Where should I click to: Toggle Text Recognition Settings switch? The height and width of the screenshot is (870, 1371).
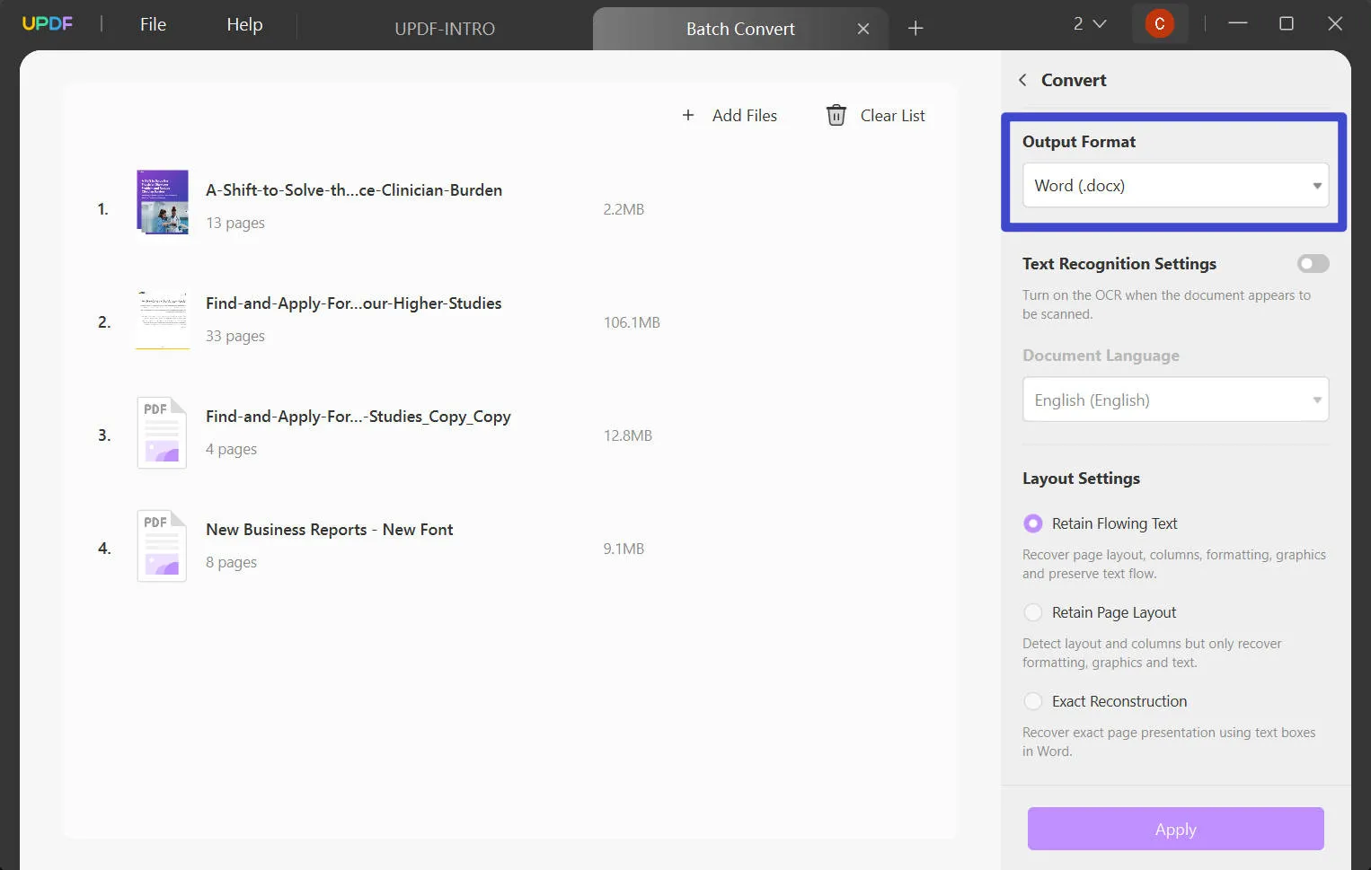point(1313,263)
